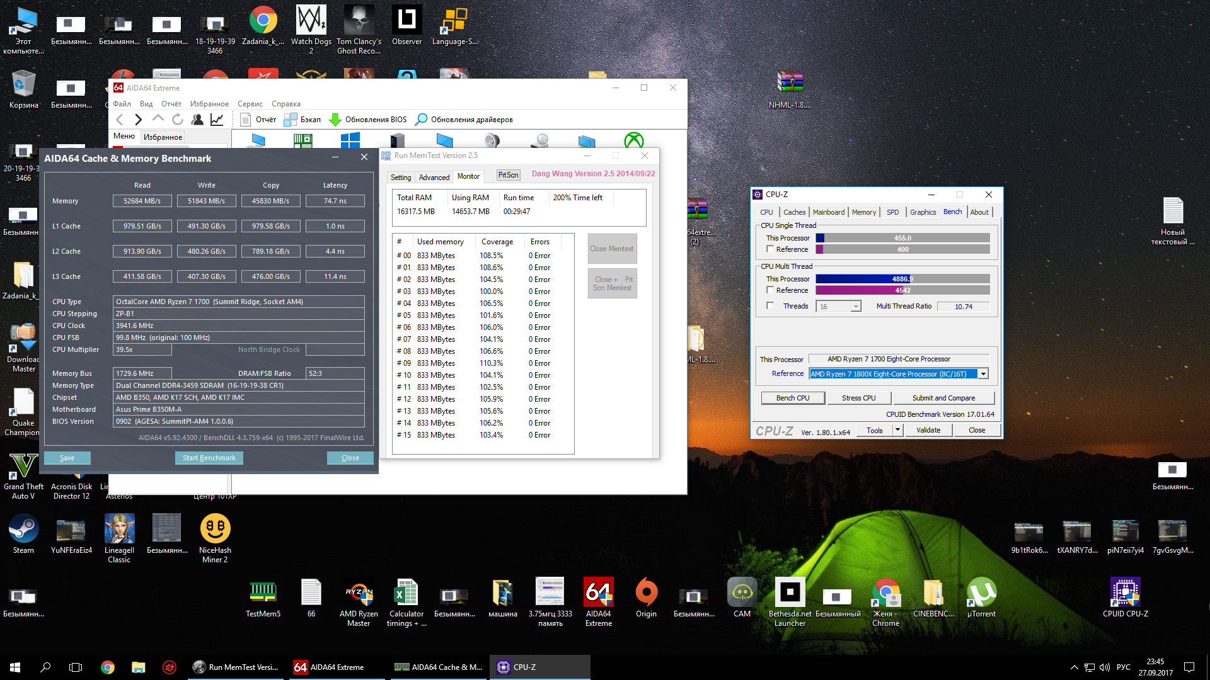
Task: Click the driver updates magnifier icon
Action: click(422, 120)
